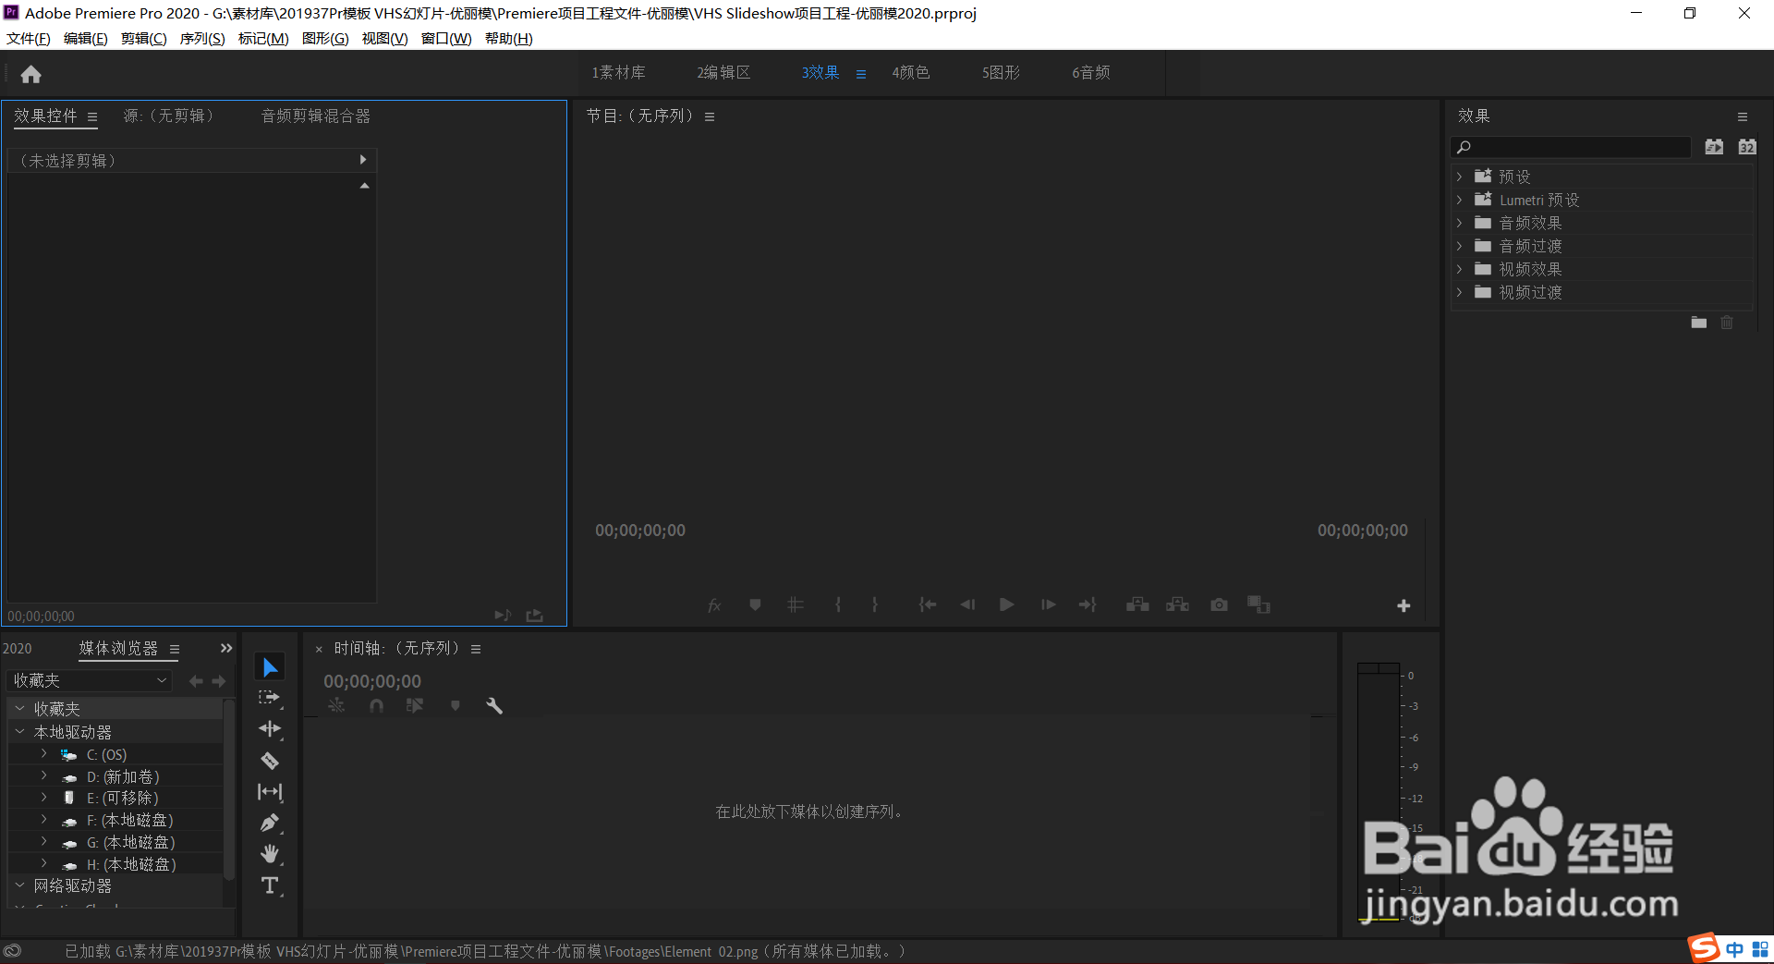Screen dimensions: 1774x964
Task: Expand the Lumetri 预设 folder
Action: 1459,200
